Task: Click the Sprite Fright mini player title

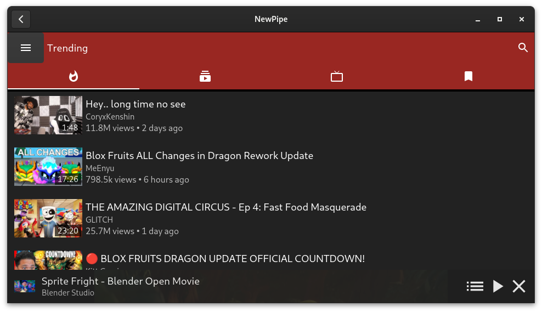Action: click(121, 281)
